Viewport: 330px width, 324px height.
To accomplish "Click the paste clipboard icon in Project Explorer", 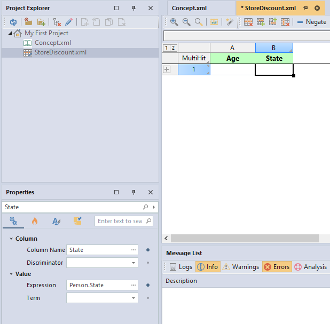I will pyautogui.click(x=97, y=22).
